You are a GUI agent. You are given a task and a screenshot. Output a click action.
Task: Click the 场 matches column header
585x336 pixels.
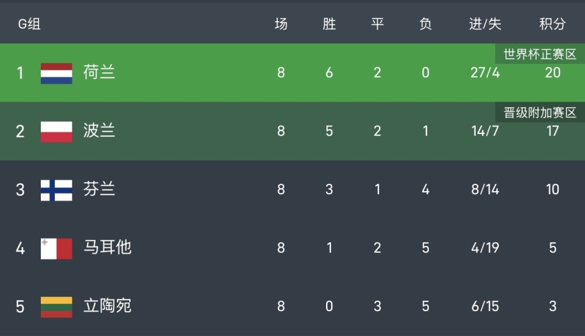pyautogui.click(x=281, y=24)
